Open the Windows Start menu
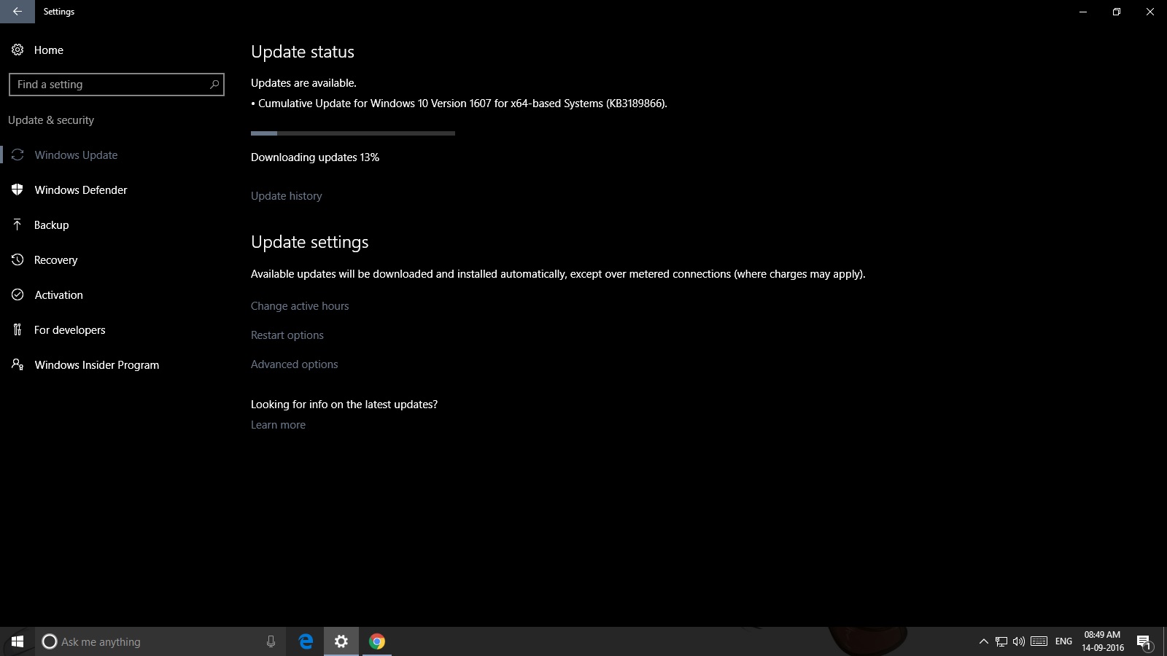The width and height of the screenshot is (1167, 656). [18, 641]
